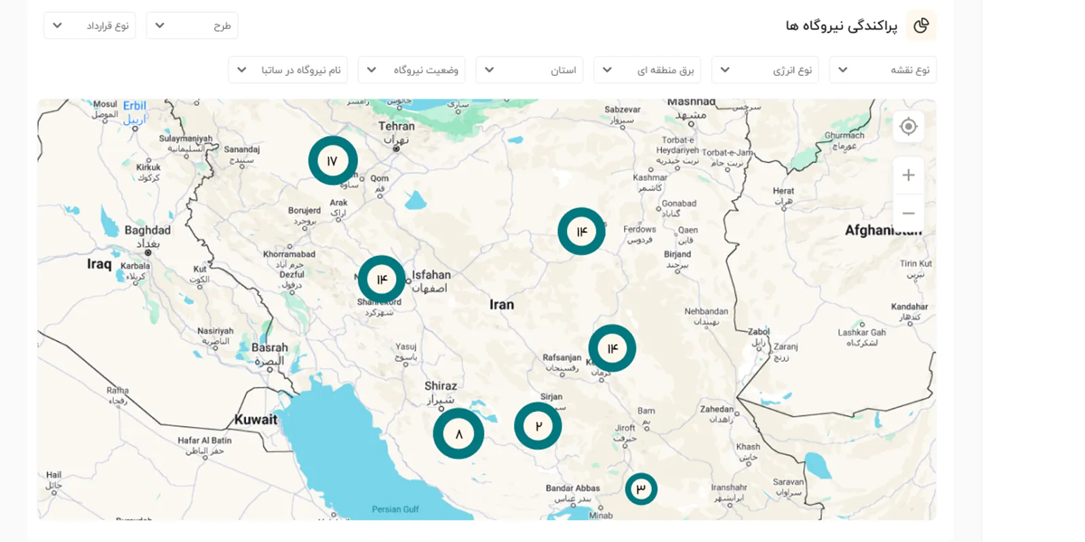Expand the استان province dropdown
Screen dimensions: 1085x542
529,70
